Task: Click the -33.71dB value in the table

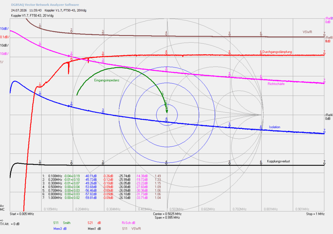Action: pyautogui.click(x=142, y=198)
